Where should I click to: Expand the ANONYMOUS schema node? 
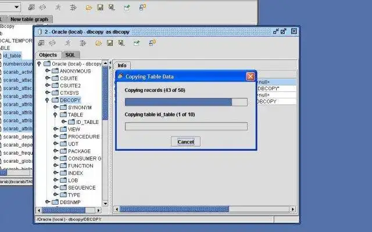click(47, 71)
